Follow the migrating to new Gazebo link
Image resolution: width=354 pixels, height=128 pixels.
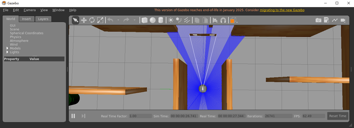[x=282, y=10]
